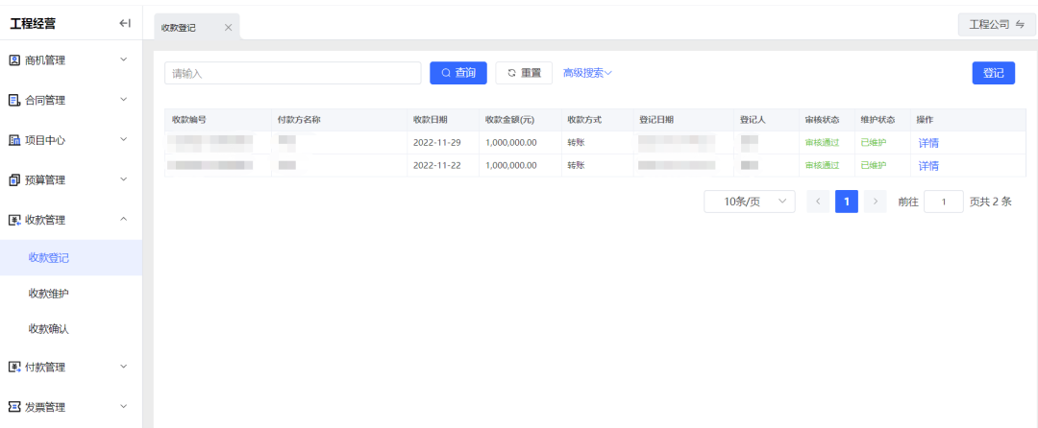
Task: Select 收款登记 in the sidebar
Action: (71, 257)
